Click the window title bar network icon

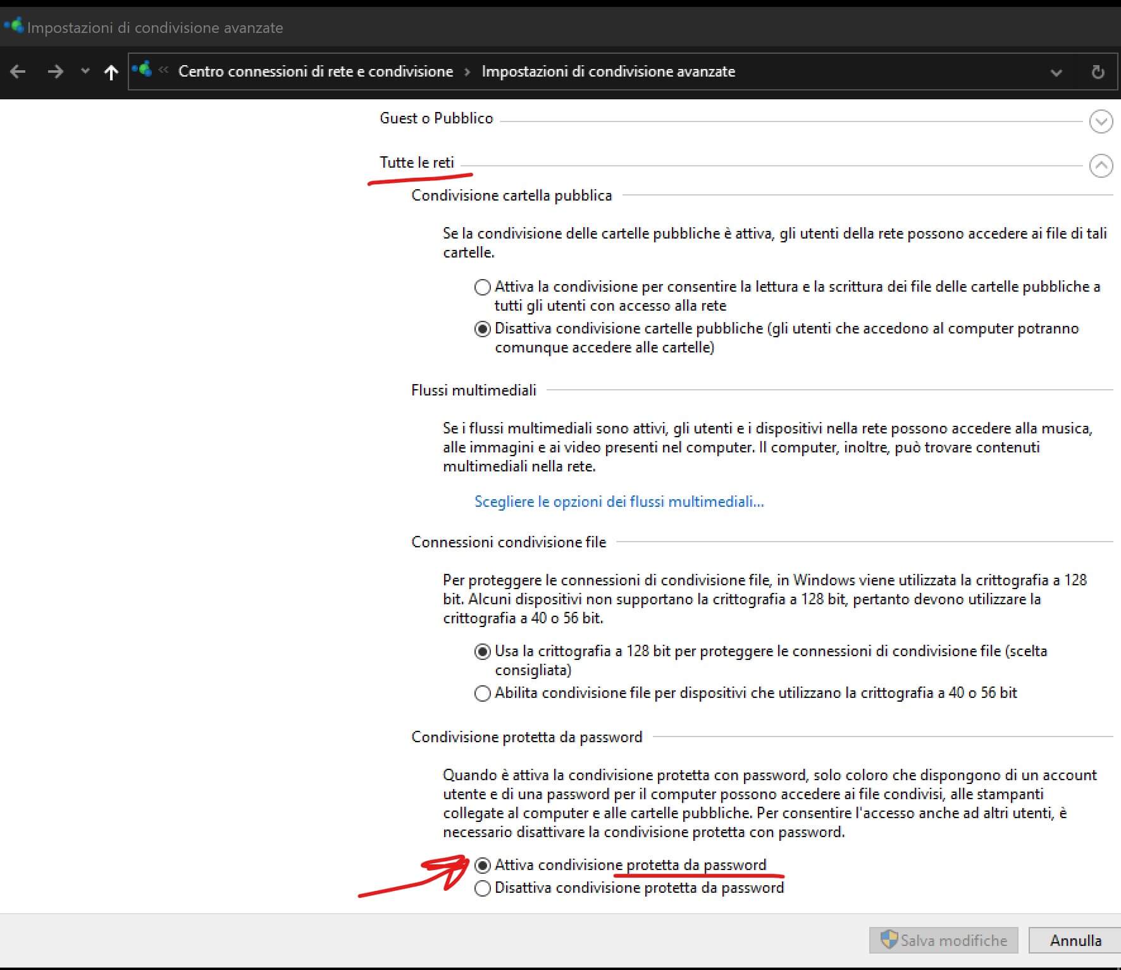tap(13, 27)
